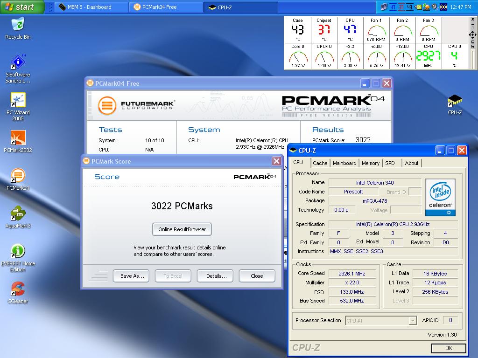Click the Intel Inside Celeron D logo
This screenshot has width=478, height=358.
[440, 197]
